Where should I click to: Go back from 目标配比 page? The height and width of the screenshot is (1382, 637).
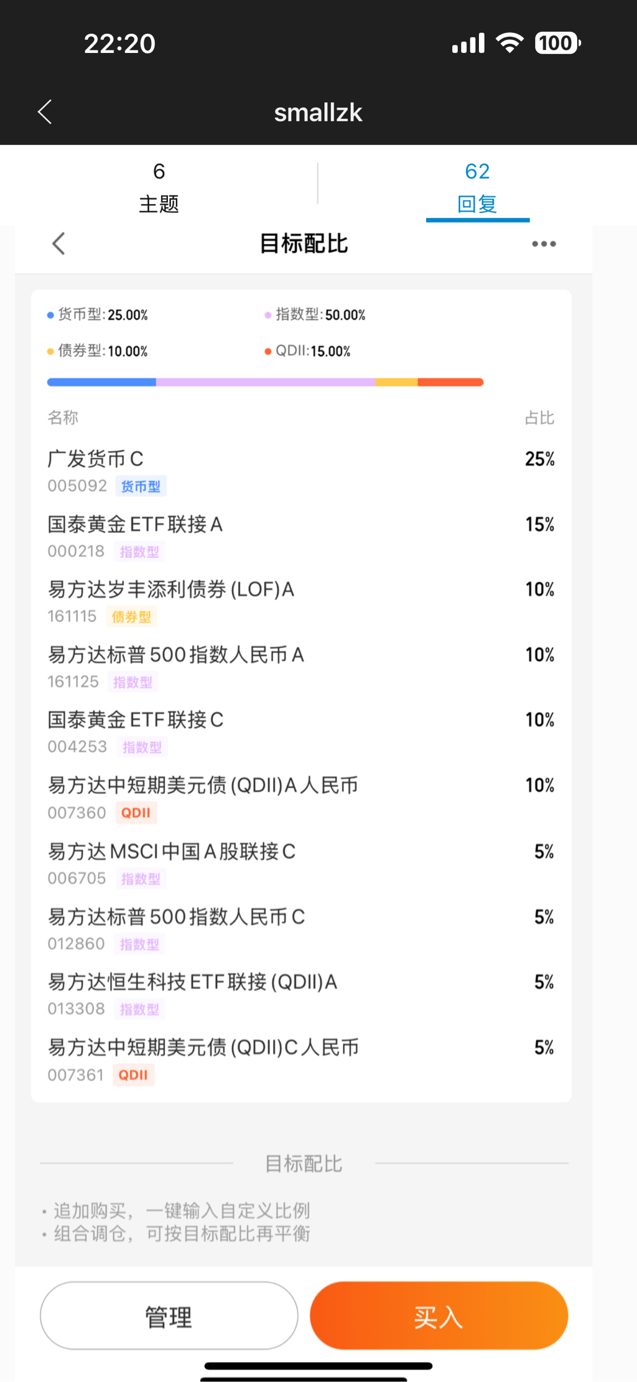[59, 244]
